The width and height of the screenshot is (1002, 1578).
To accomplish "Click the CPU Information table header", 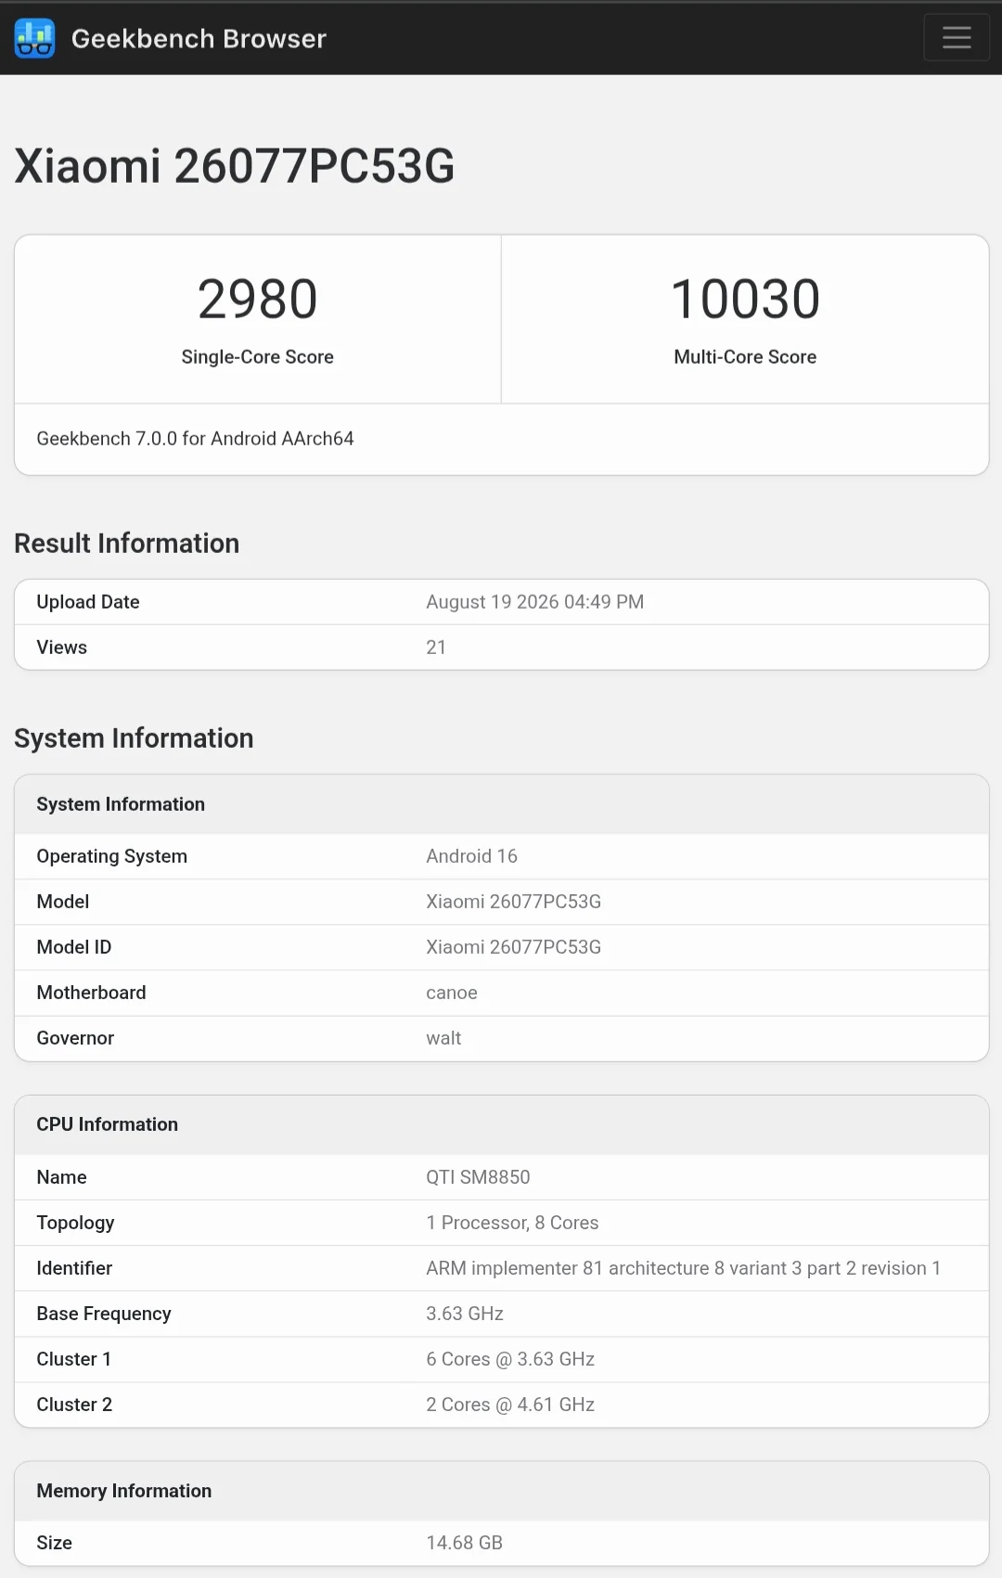I will (x=108, y=1124).
